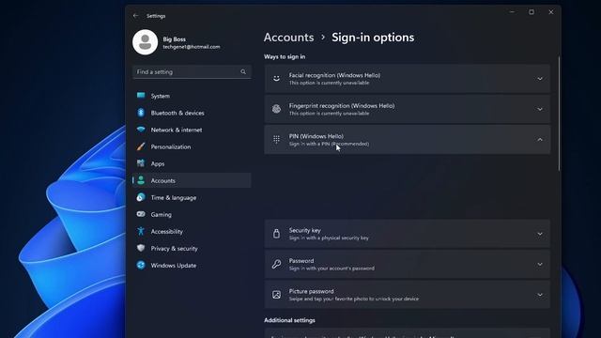Click the Accounts breadcrumb link
The image size is (601, 338).
pyautogui.click(x=288, y=38)
